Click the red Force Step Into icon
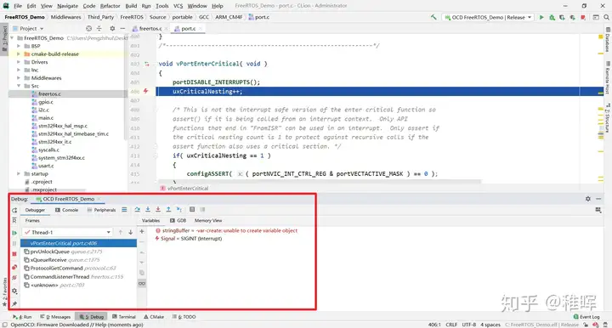 click(x=158, y=209)
